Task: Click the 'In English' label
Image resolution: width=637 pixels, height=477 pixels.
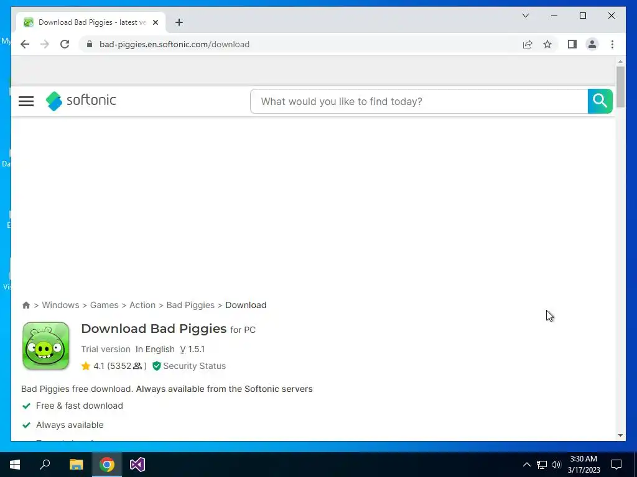Action: (x=155, y=349)
